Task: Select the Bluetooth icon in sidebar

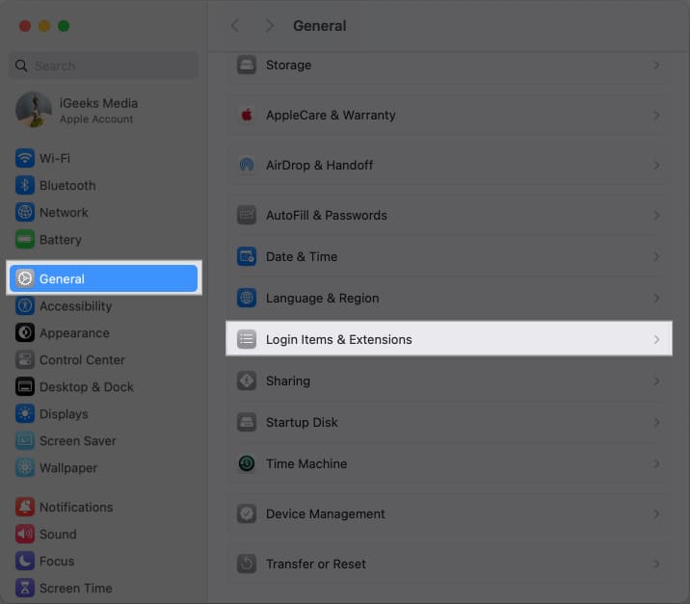Action: coord(25,185)
